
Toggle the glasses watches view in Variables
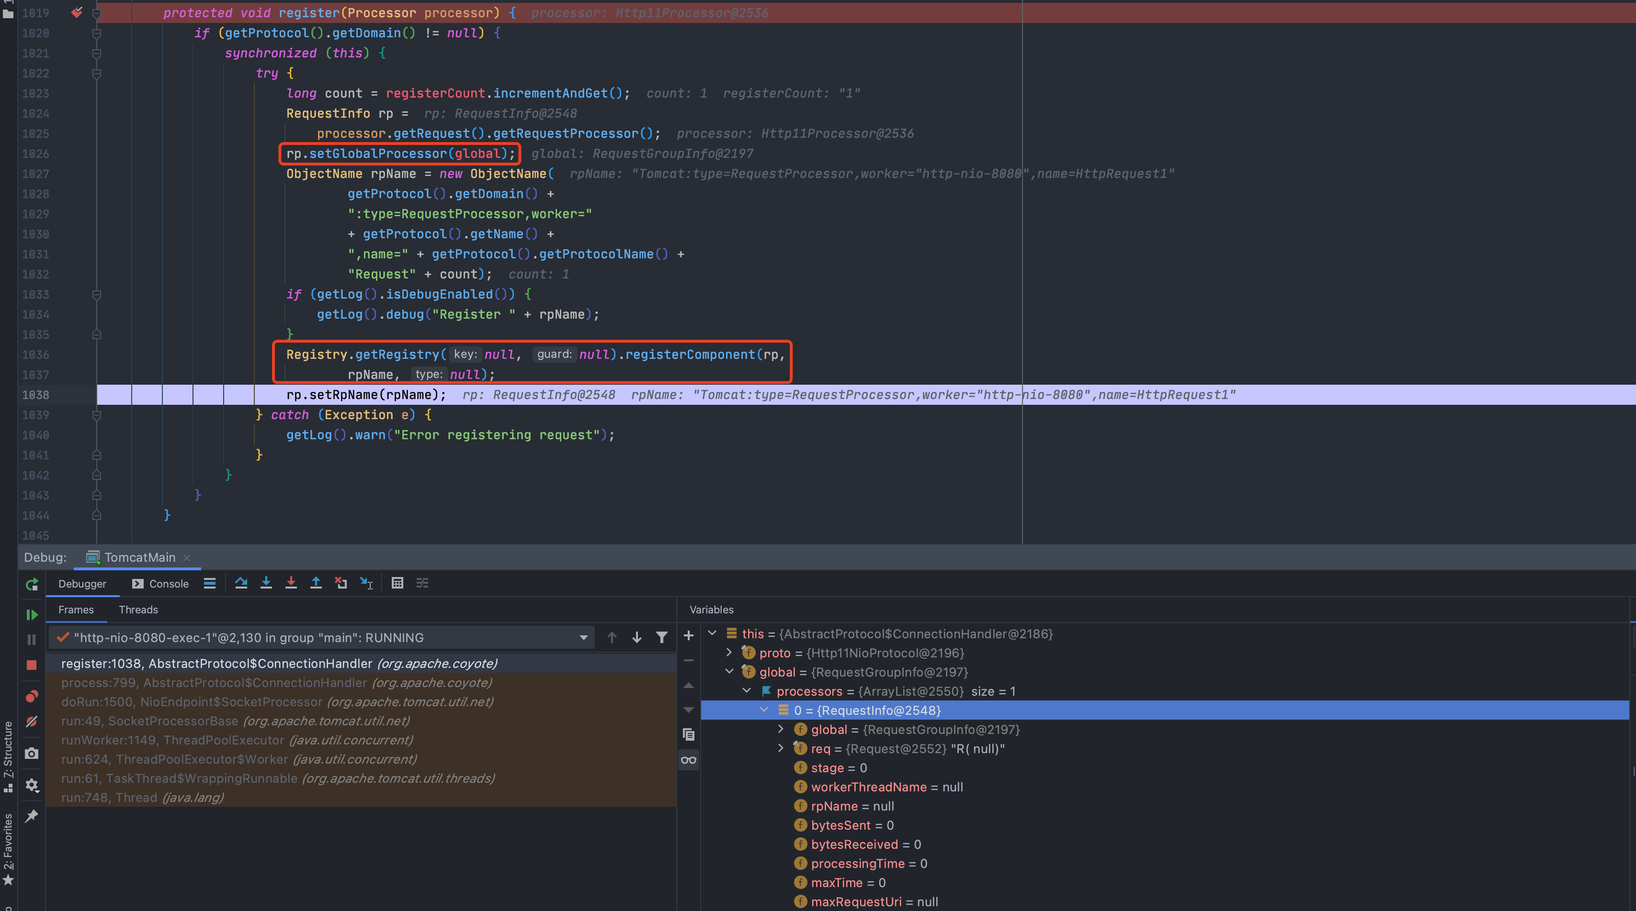(x=688, y=759)
